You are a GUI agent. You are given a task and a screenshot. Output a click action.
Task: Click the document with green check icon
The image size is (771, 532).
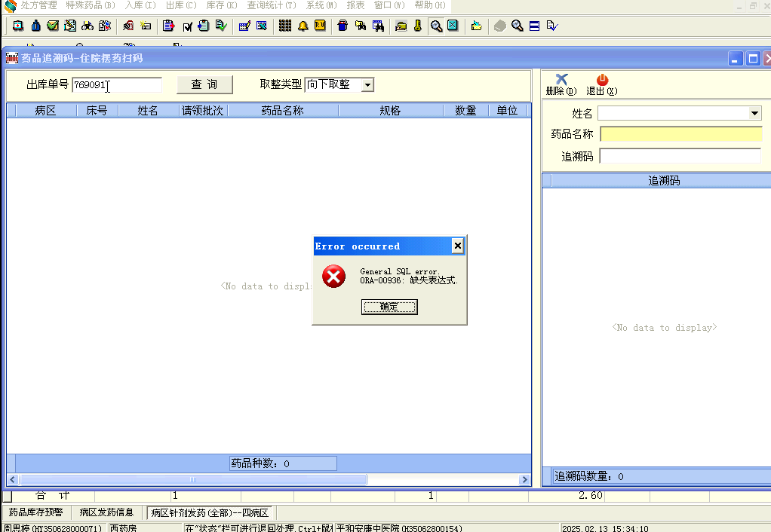(221, 26)
